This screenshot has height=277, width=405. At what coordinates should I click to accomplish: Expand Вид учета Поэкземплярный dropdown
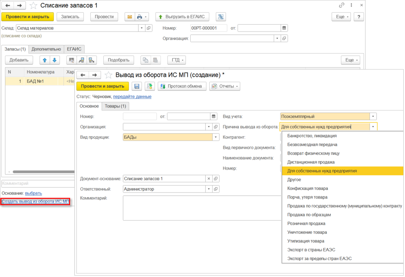[373, 116]
